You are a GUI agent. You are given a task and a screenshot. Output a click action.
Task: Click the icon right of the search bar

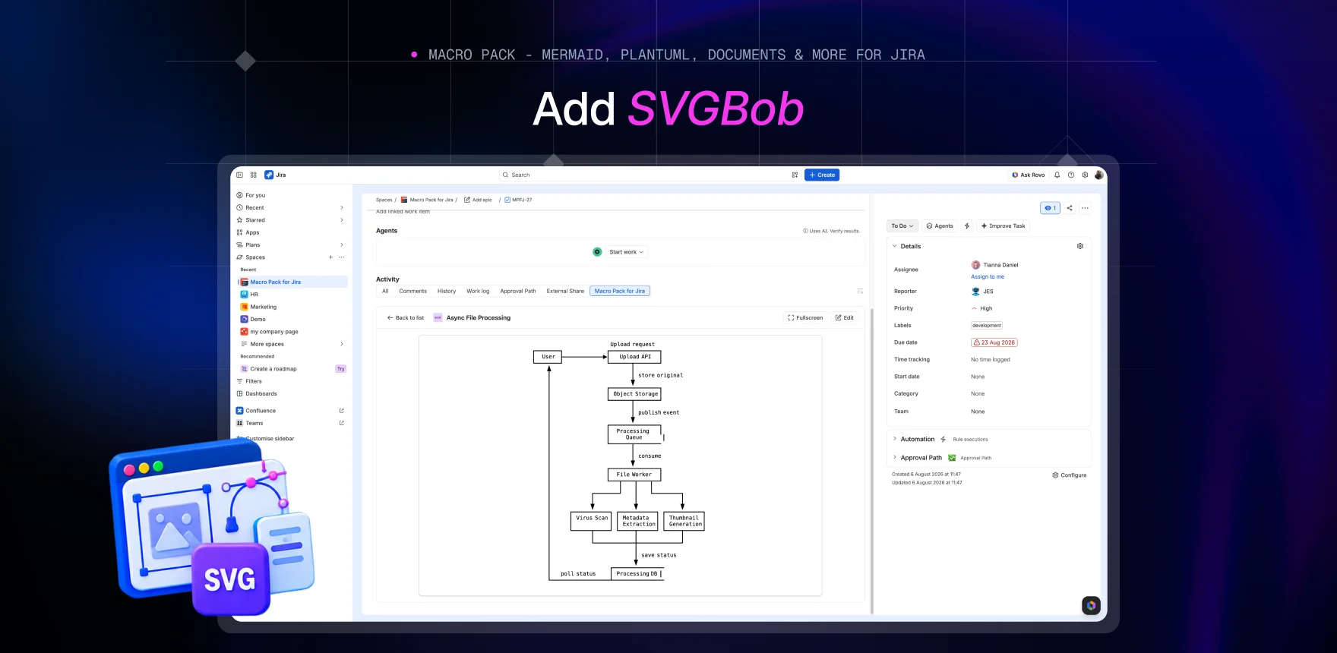795,175
